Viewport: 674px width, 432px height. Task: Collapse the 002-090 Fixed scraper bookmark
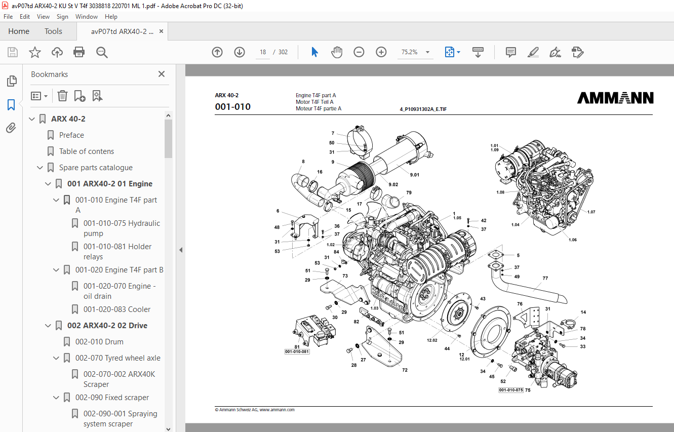tap(56, 398)
